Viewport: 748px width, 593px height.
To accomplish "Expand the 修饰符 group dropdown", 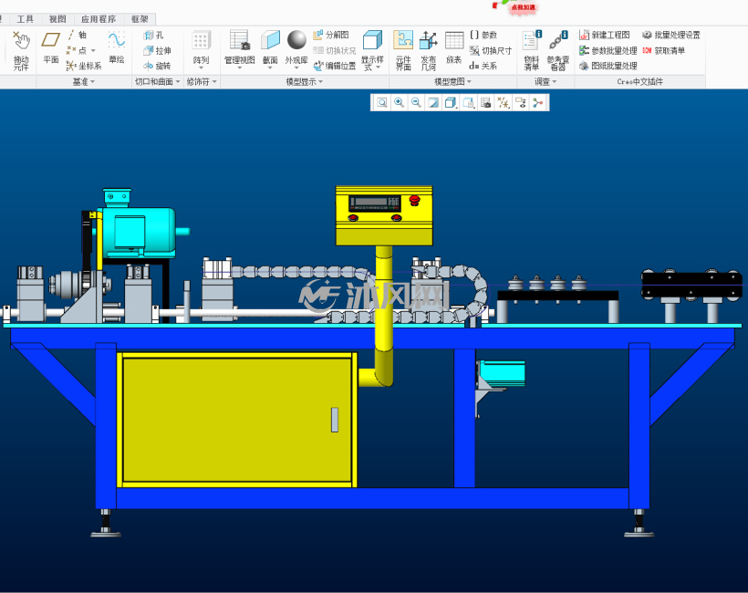I will [x=202, y=81].
